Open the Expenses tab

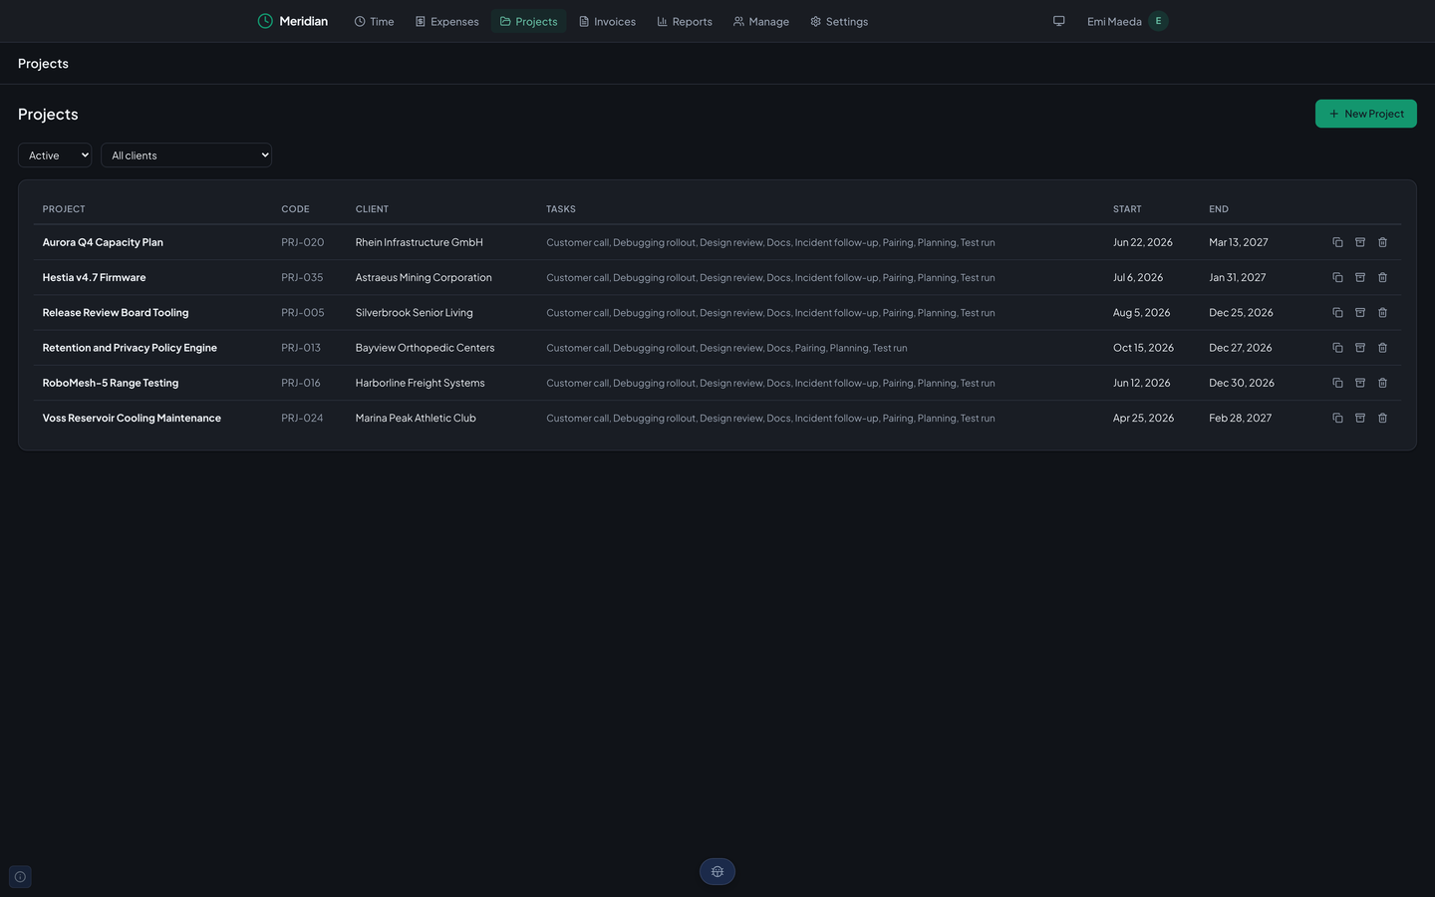[447, 21]
